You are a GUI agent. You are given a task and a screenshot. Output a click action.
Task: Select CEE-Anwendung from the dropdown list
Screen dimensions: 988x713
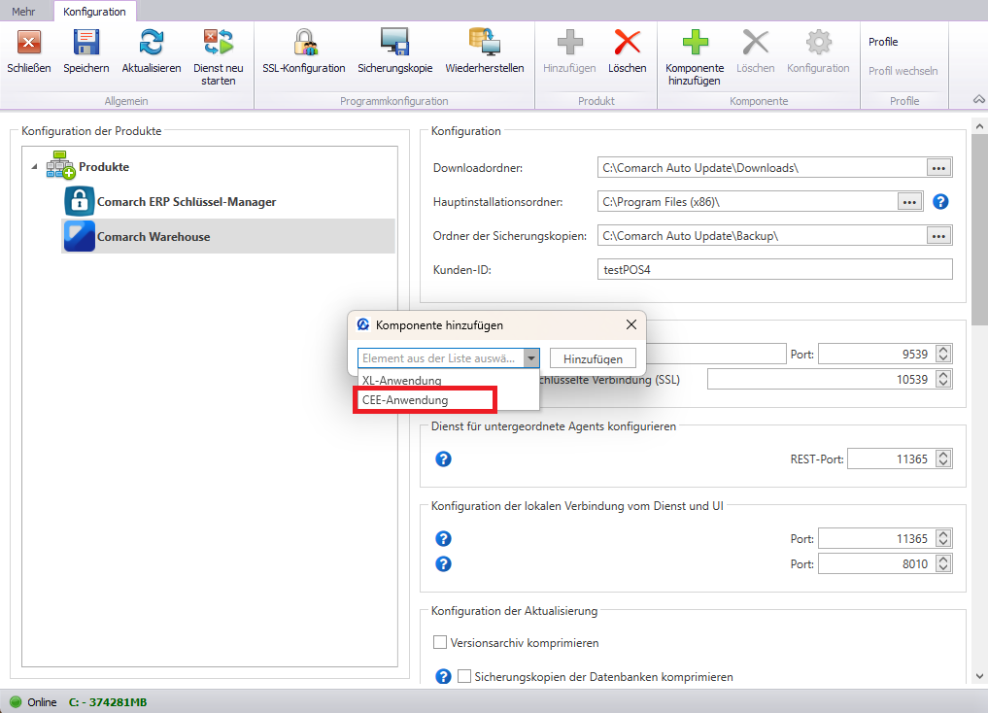click(448, 400)
